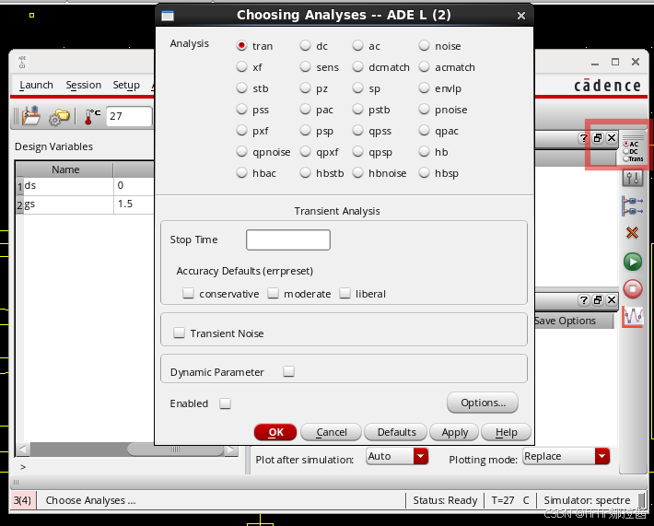Select the gs variable row
Image resolution: width=654 pixels, height=526 pixels.
click(86, 205)
